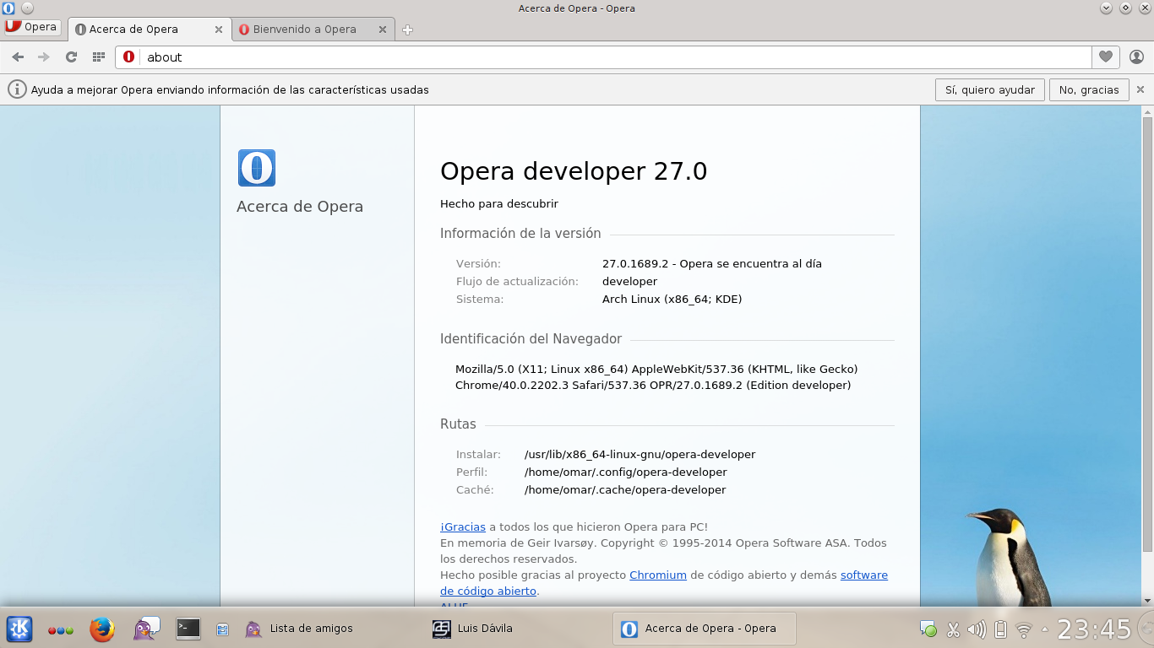1154x648 pixels.
Task: Click the /home/omar/.config/opera-developer path
Action: click(625, 472)
